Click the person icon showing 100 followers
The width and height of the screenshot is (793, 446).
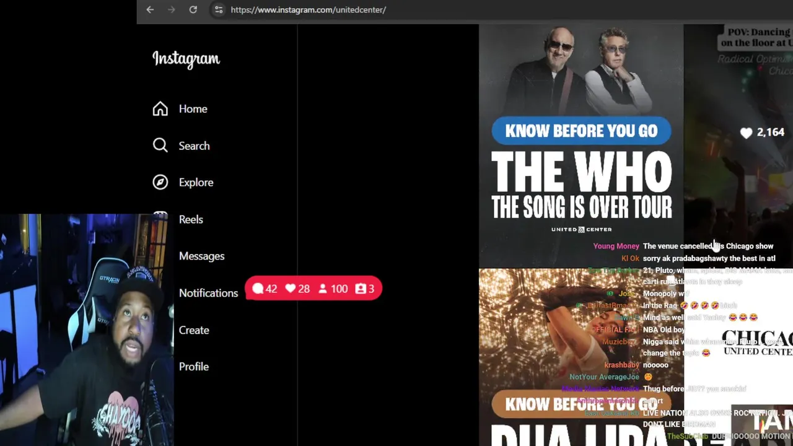[x=323, y=289]
